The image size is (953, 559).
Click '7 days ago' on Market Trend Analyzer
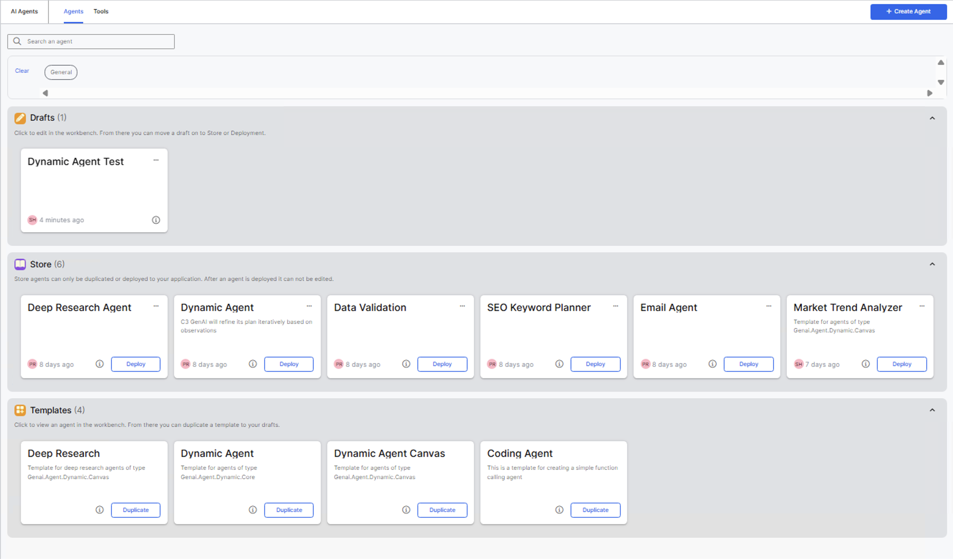tap(822, 364)
